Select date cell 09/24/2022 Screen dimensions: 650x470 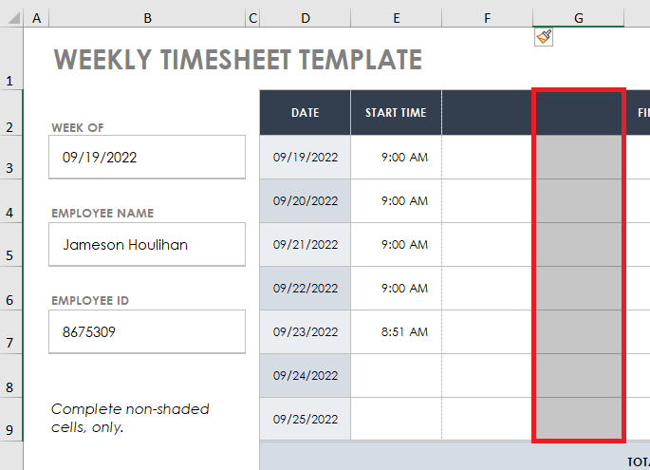click(306, 376)
